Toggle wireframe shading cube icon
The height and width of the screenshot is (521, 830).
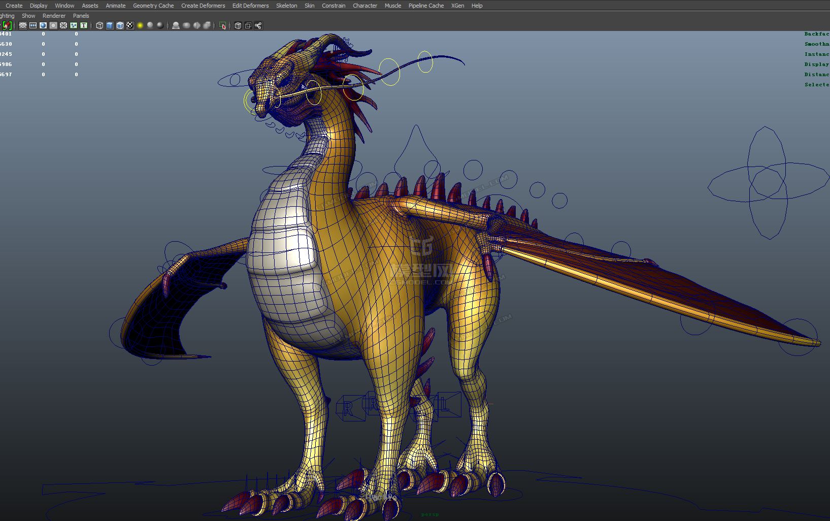99,25
